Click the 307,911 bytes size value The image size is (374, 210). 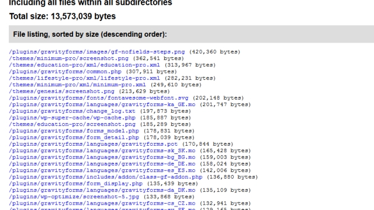(151, 72)
